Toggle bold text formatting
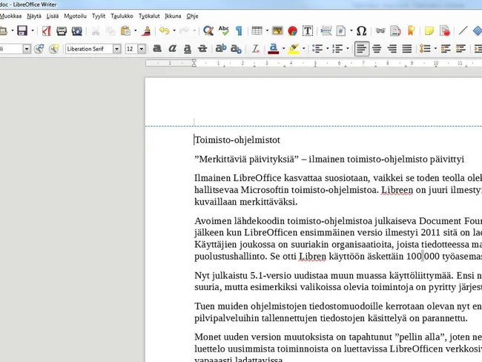This screenshot has height=362, width=482. (157, 49)
